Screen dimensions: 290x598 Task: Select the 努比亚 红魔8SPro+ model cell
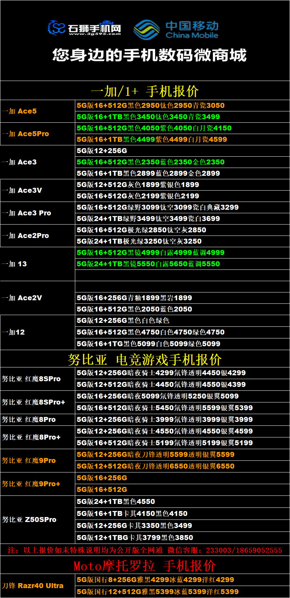37,402
